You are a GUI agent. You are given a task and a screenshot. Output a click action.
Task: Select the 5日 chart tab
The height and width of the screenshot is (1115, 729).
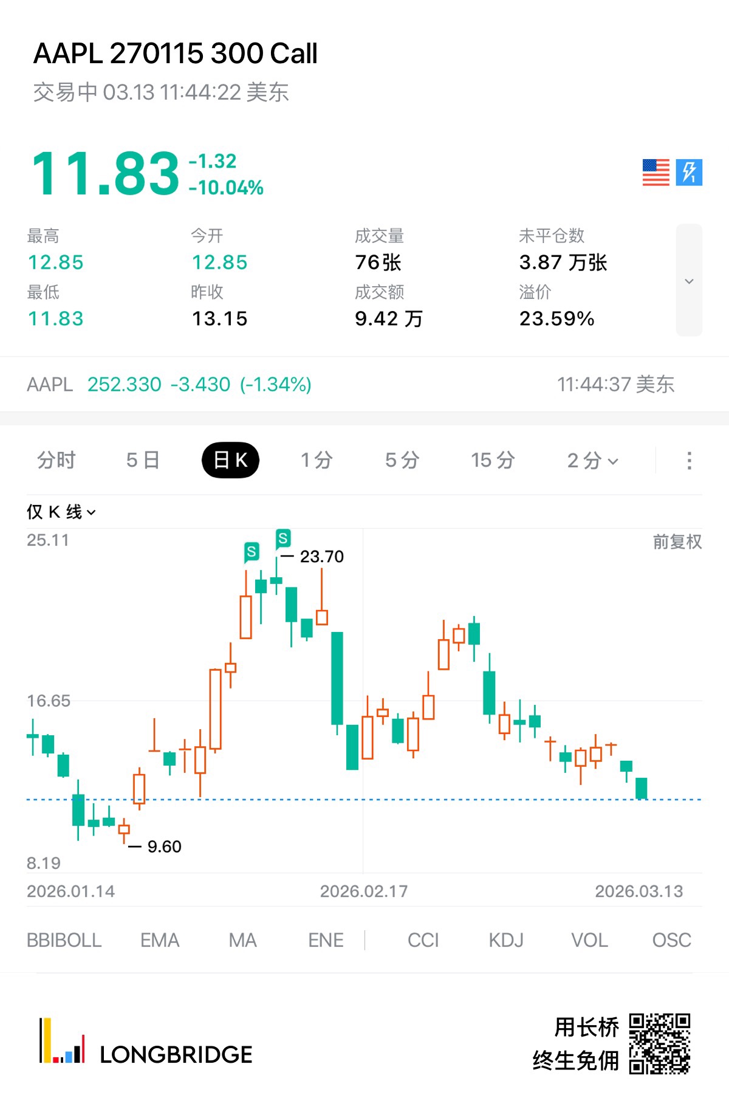pos(143,461)
